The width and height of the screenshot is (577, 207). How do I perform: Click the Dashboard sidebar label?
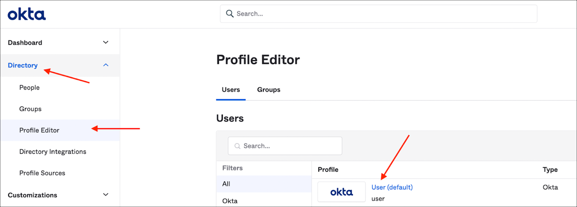pos(25,43)
